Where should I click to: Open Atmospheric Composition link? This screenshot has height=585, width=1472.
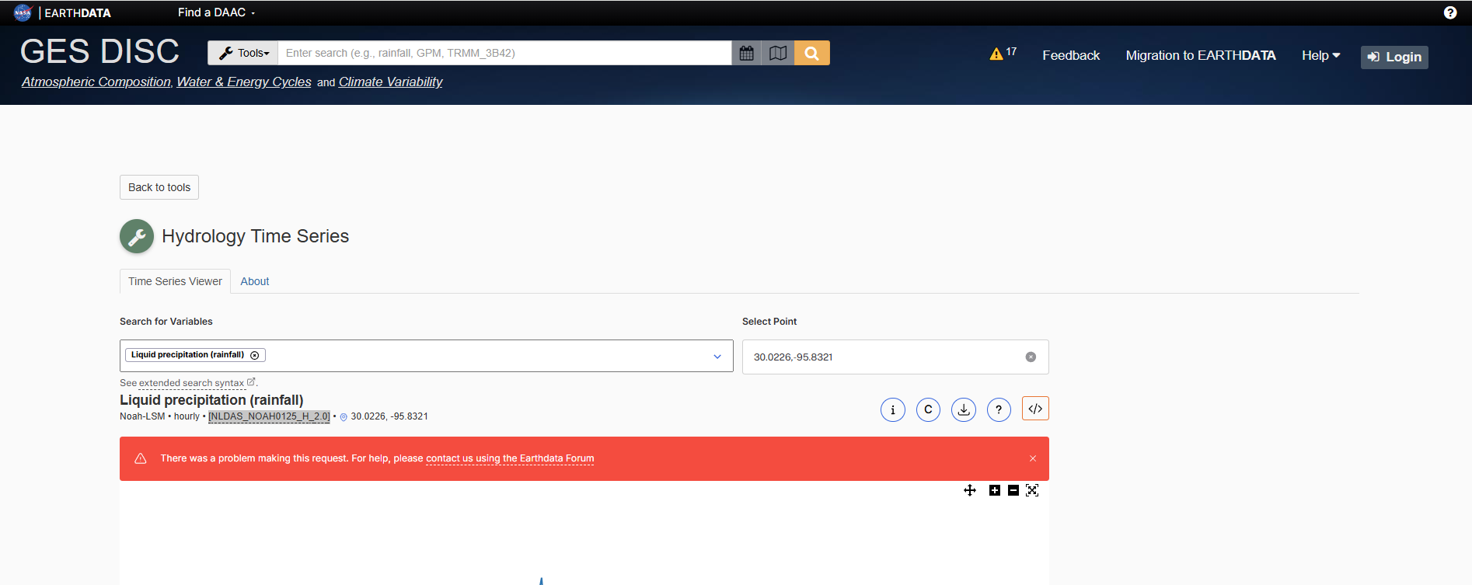point(96,82)
